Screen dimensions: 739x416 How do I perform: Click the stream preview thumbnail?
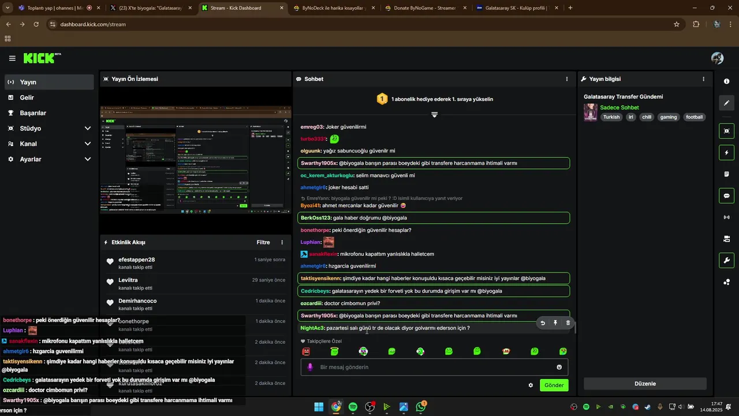pos(196,160)
